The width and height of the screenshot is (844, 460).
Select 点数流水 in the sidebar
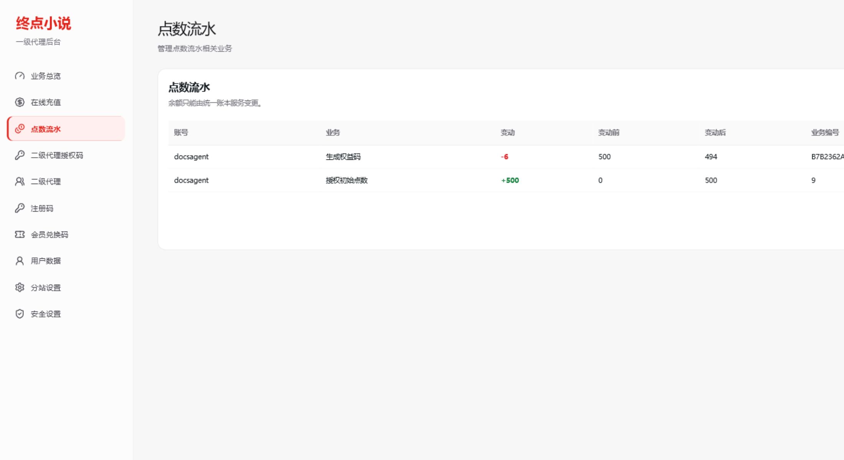66,129
